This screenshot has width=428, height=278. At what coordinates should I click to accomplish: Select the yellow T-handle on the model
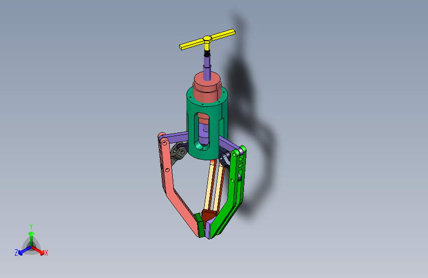coord(207,40)
